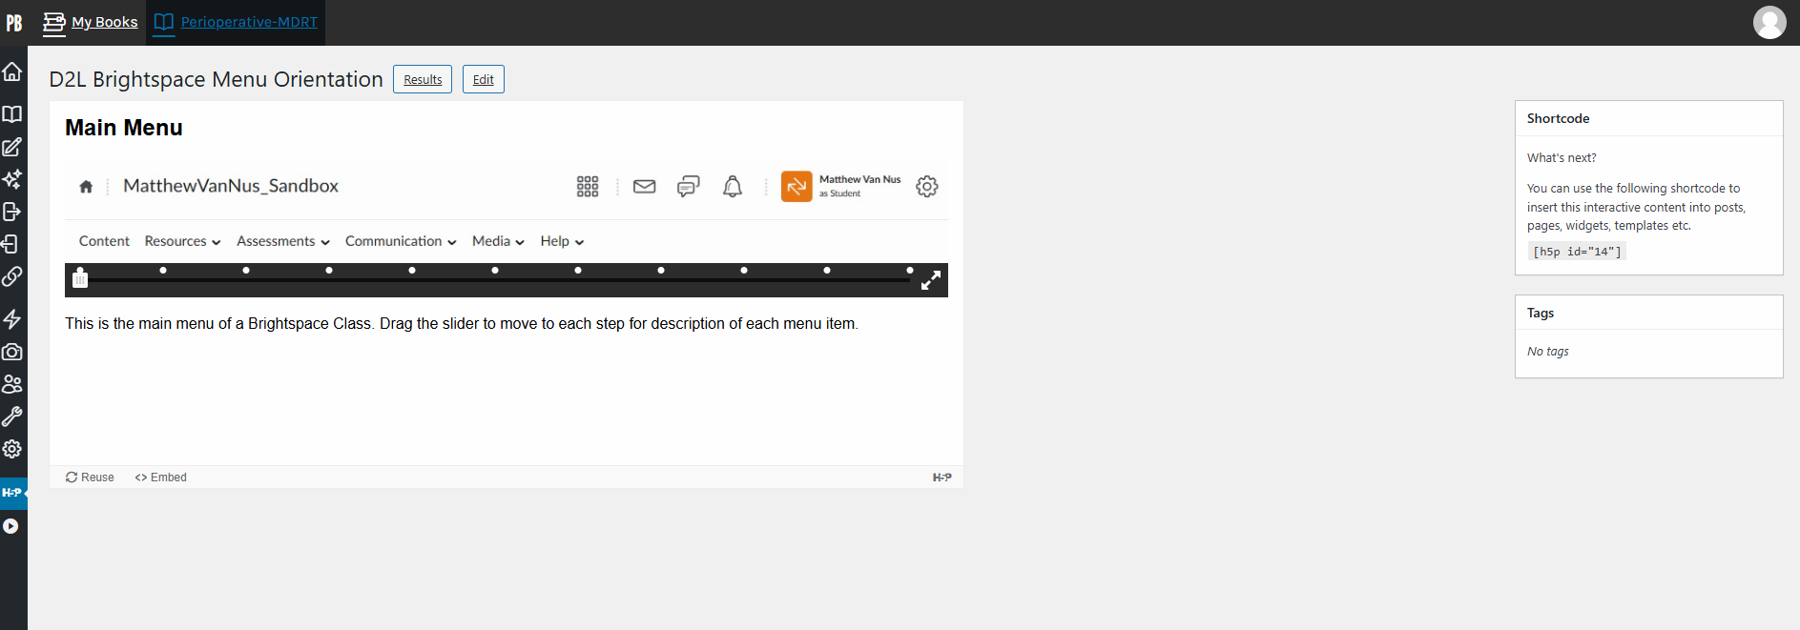1800x630 pixels.
Task: Open the wrench Tools icon in sidebar
Action: pyautogui.click(x=12, y=417)
